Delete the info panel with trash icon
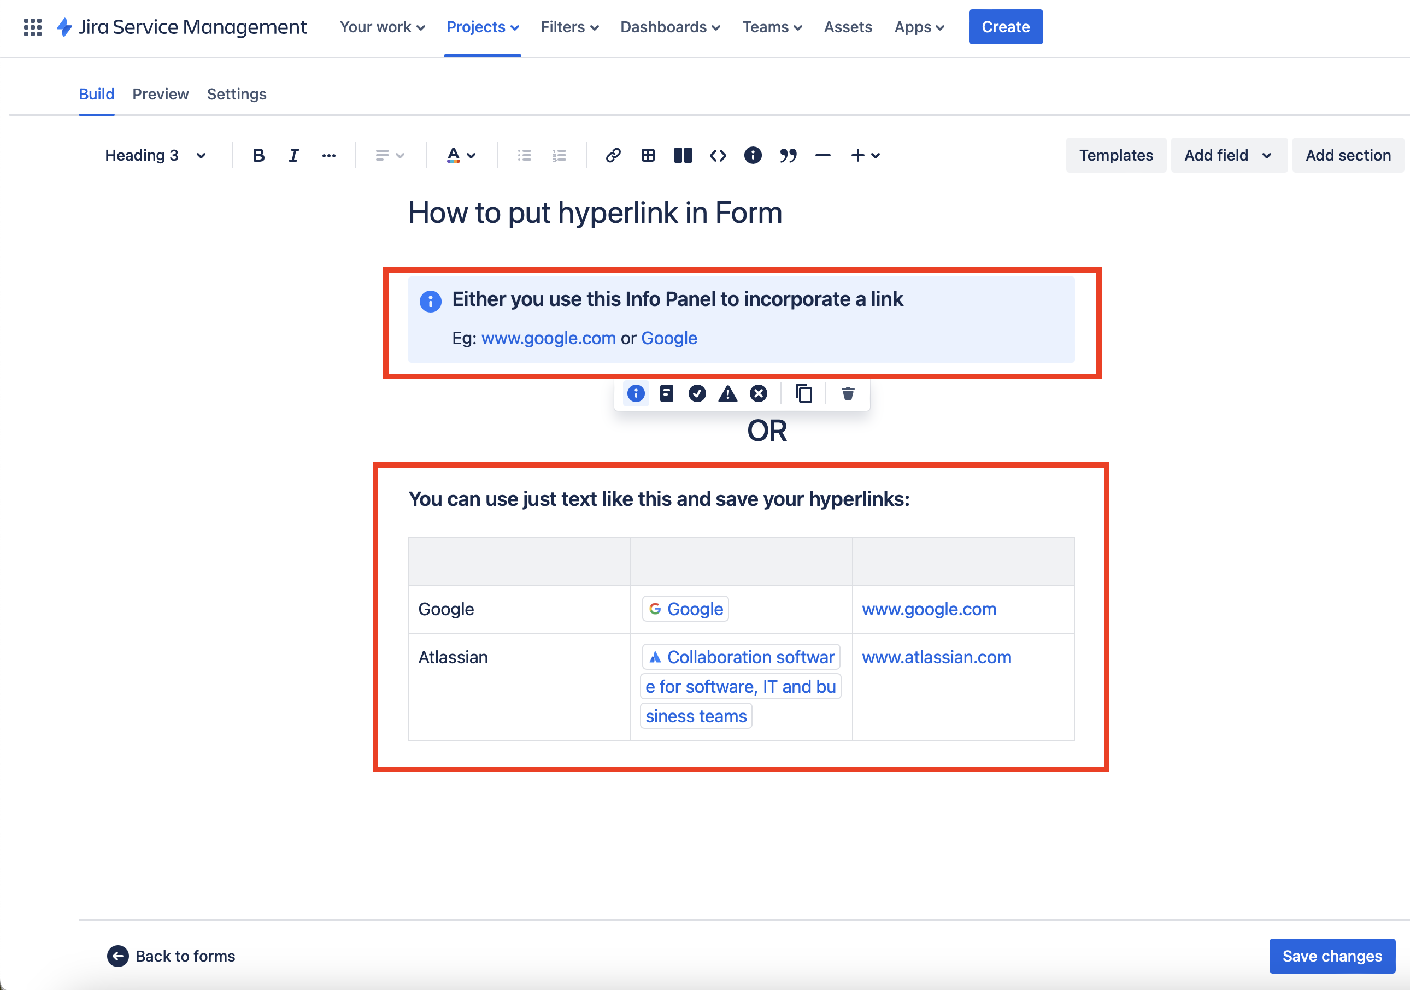 (848, 393)
